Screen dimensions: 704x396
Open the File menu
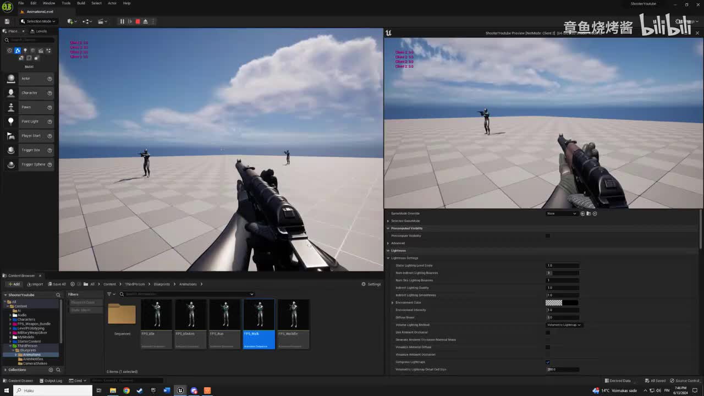click(x=21, y=3)
